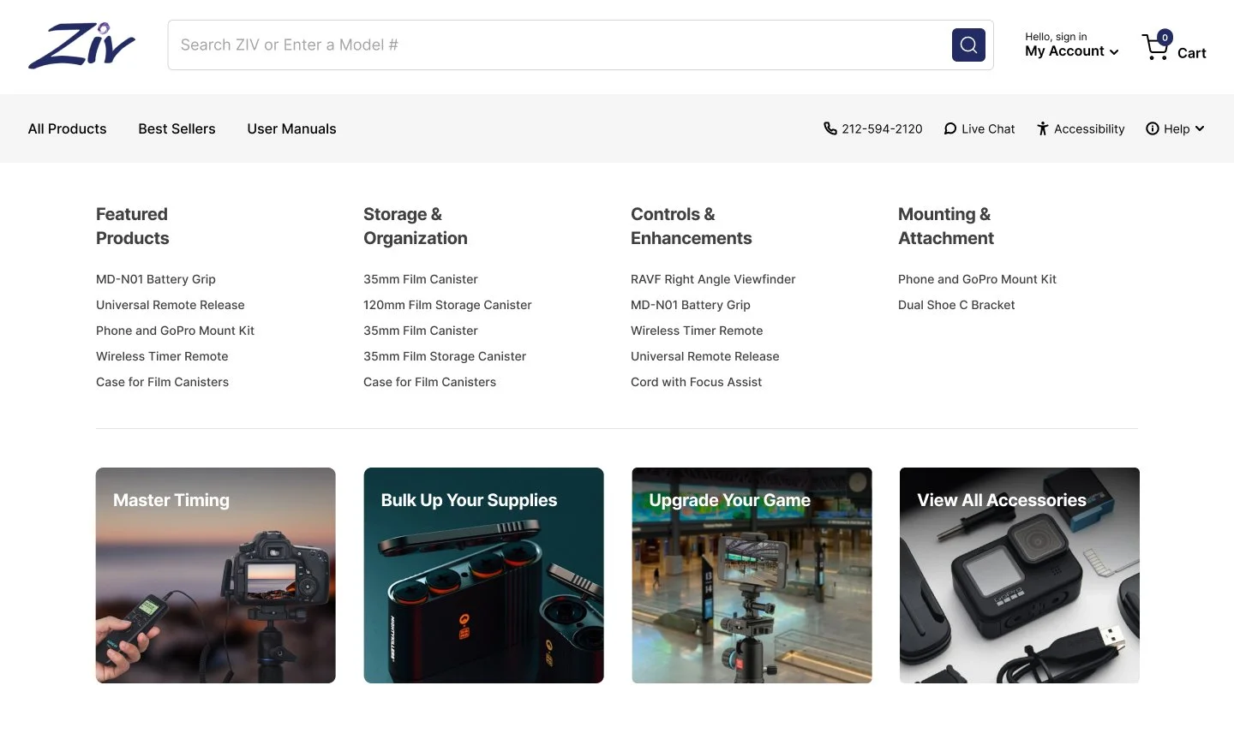Open User Manuals page
This screenshot has height=751, width=1234.
(x=291, y=128)
